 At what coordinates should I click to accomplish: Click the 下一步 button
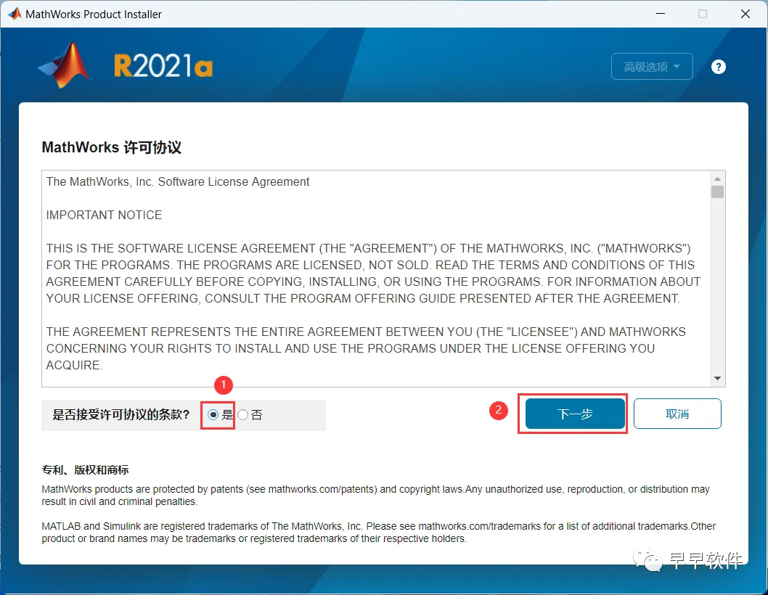tap(575, 414)
